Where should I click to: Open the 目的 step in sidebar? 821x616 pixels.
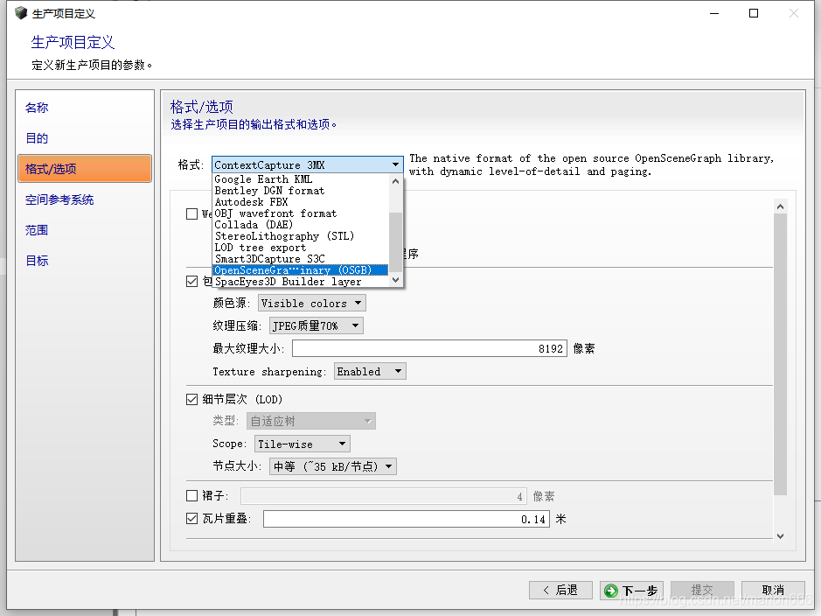point(37,138)
